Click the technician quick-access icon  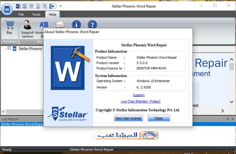tap(38, 6)
